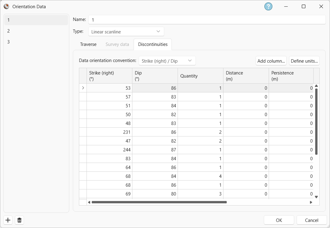330x228 pixels.
Task: Click the current row indicator arrow in the table
Action: click(x=83, y=88)
